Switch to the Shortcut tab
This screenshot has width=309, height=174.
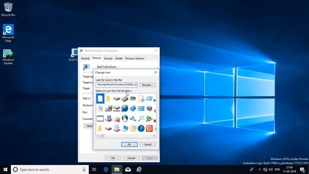97,58
